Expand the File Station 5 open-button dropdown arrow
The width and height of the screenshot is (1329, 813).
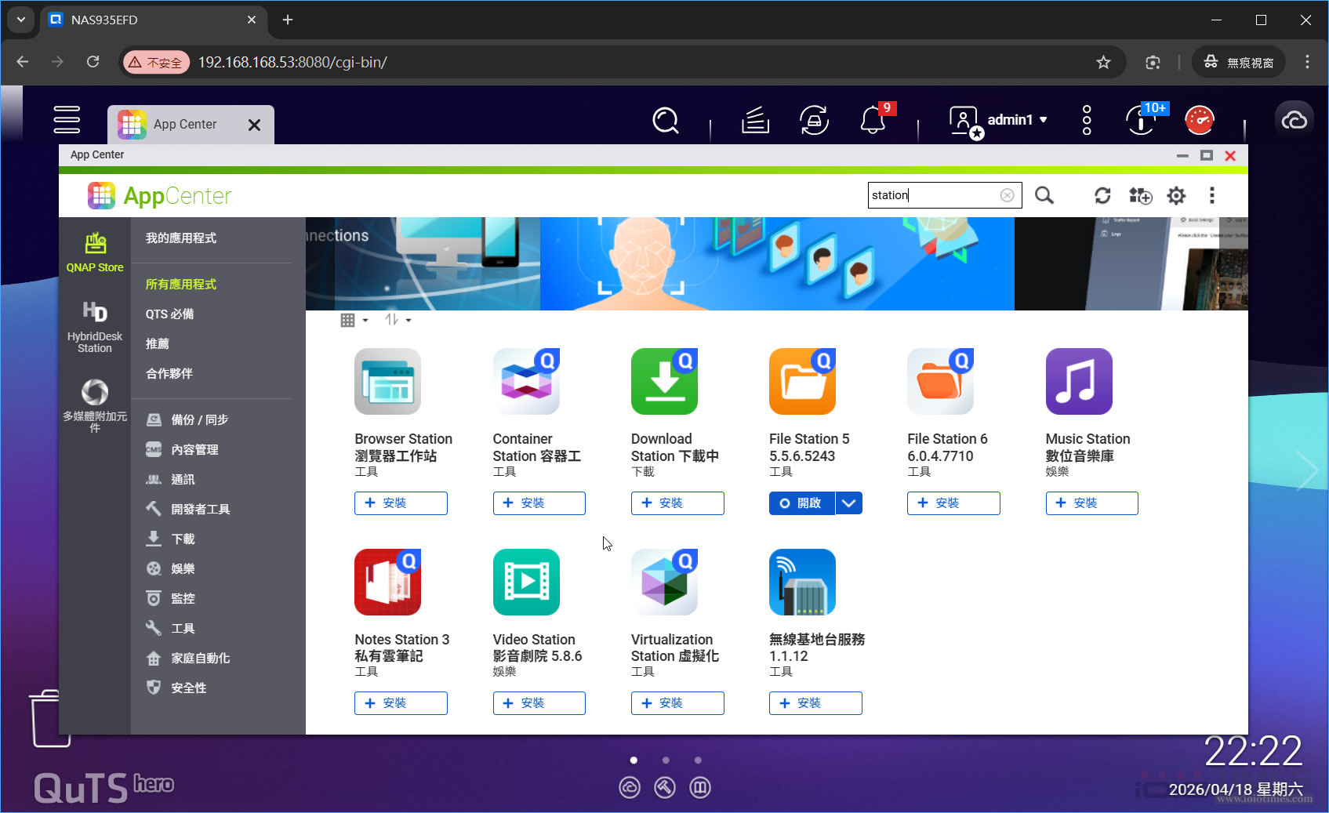[x=848, y=503]
